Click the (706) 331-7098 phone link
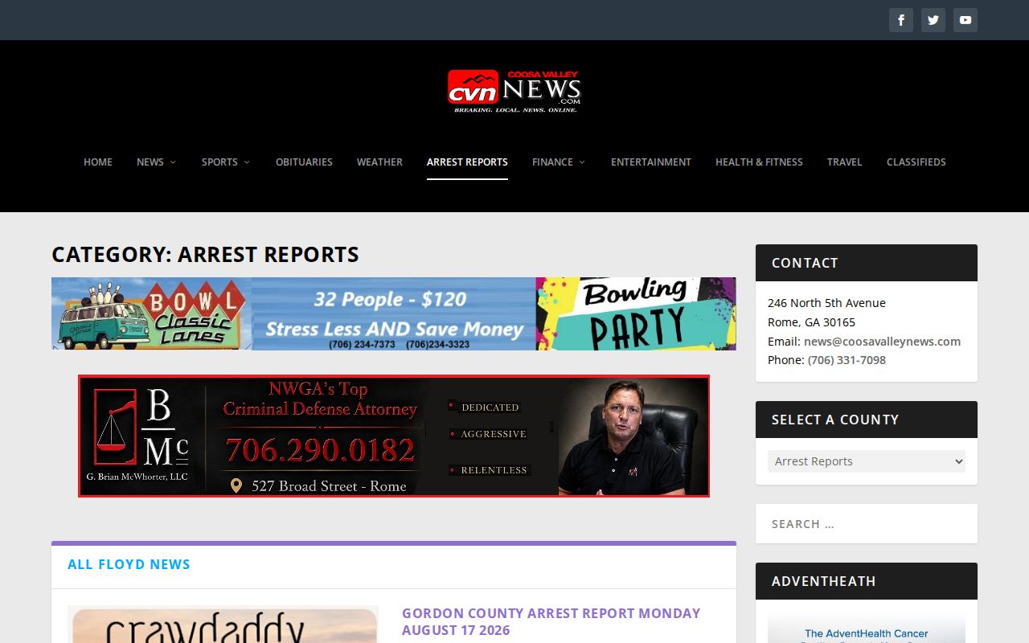The width and height of the screenshot is (1029, 643). coord(847,360)
